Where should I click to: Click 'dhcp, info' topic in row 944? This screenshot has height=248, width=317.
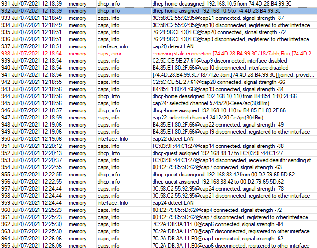point(109,96)
